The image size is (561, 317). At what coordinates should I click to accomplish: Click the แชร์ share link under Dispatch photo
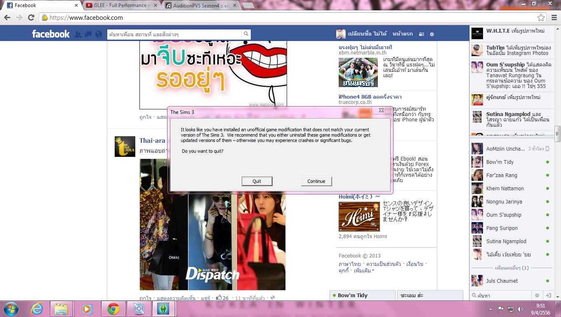click(205, 298)
